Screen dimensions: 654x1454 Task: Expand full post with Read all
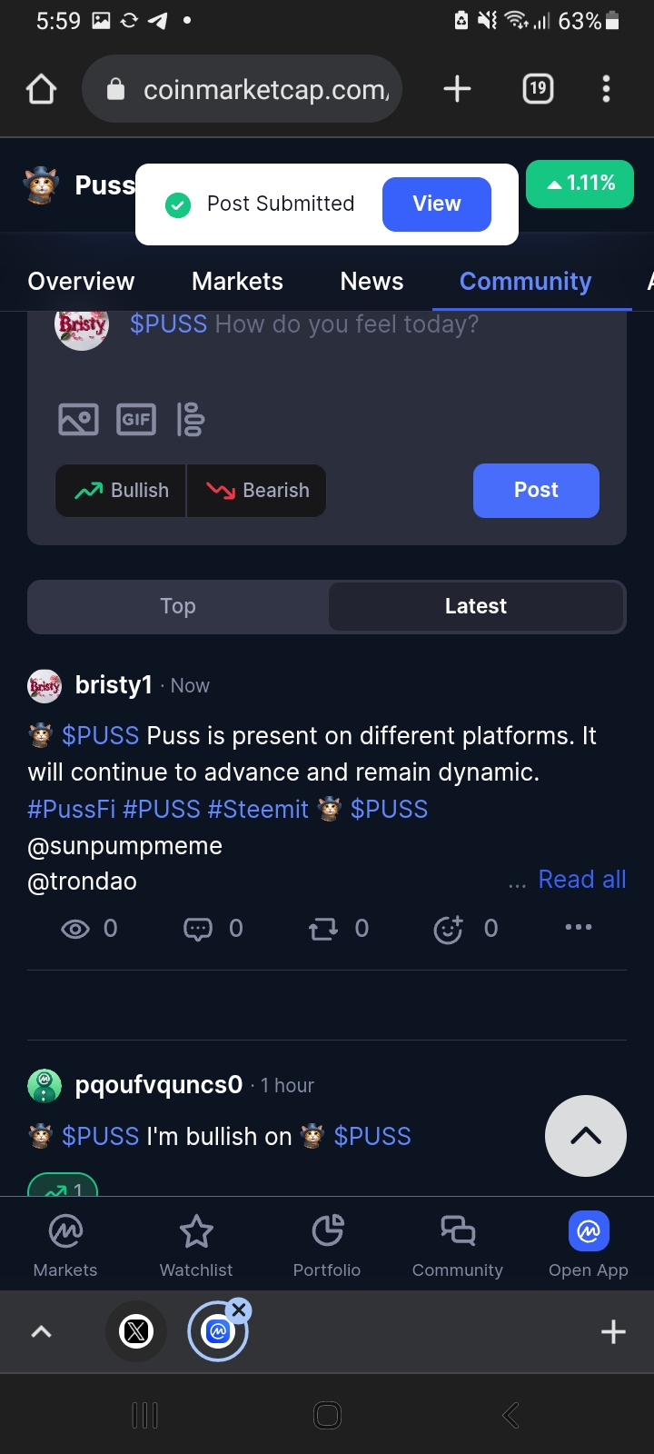point(582,880)
